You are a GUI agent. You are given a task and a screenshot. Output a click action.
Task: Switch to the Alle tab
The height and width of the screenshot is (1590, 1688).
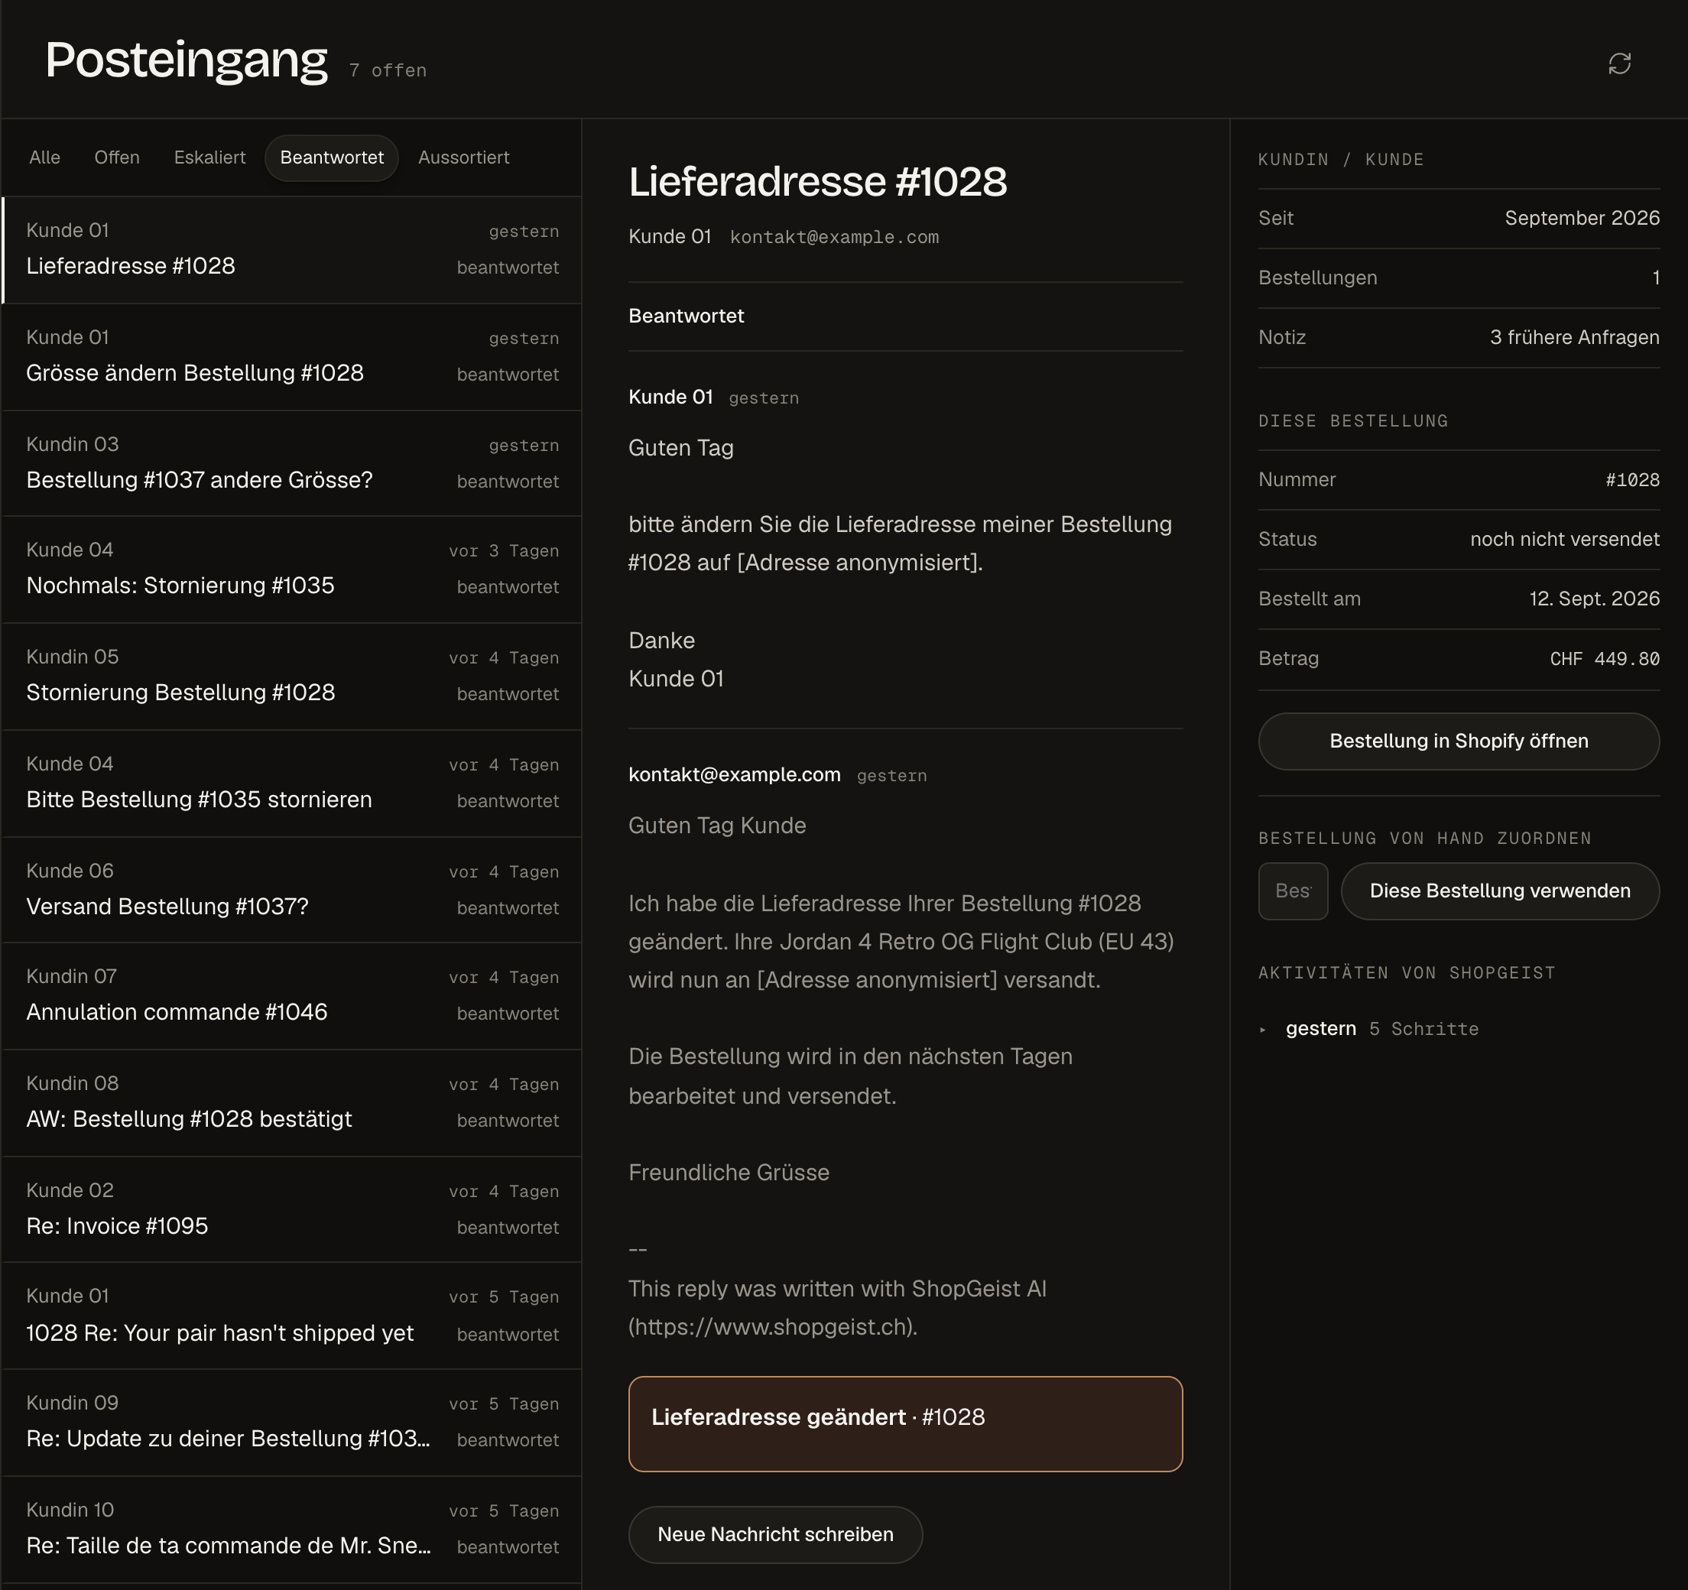44,158
